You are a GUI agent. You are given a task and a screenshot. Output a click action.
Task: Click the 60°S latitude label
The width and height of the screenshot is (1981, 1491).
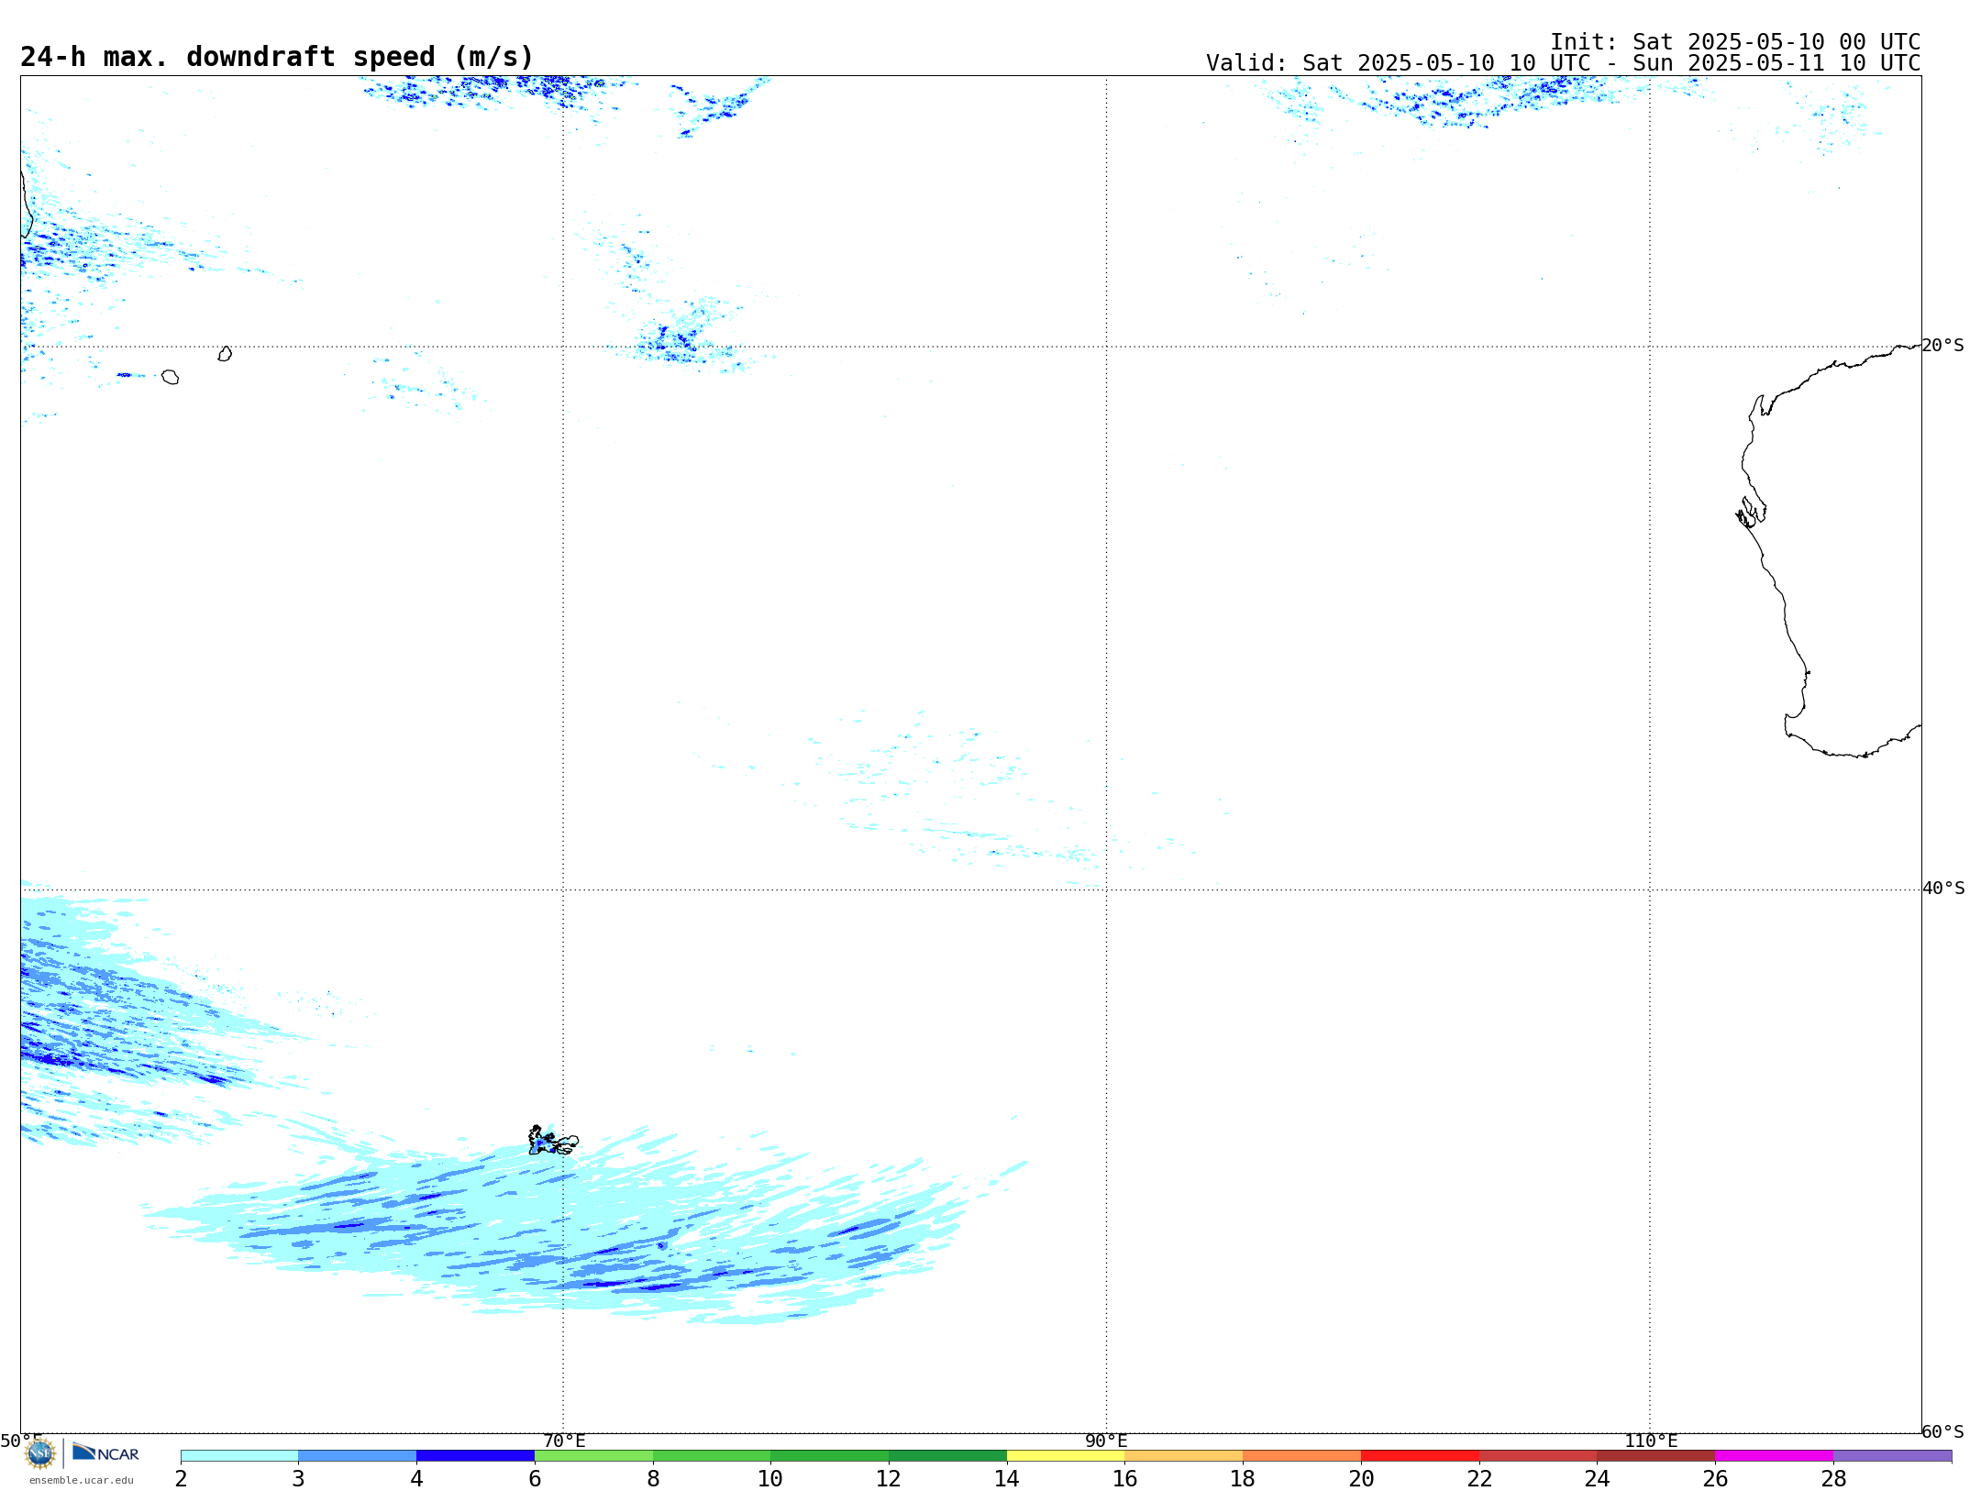tap(1943, 1432)
